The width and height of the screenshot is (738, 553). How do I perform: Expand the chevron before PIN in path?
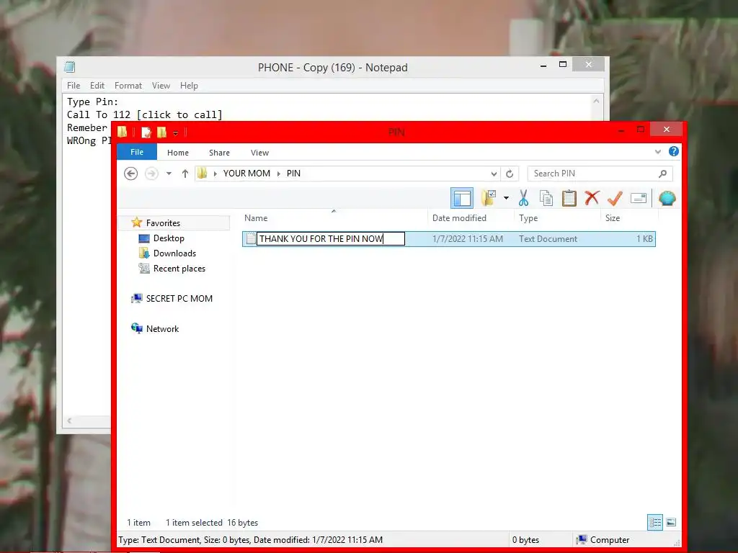coord(279,174)
